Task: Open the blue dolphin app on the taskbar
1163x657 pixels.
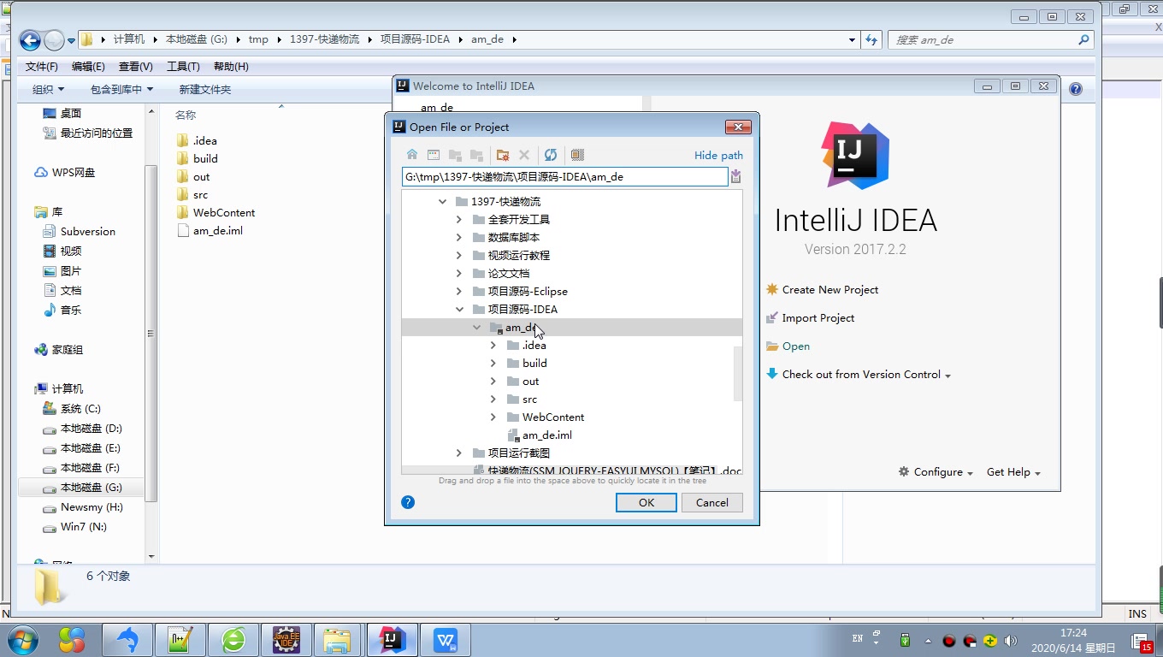Action: tap(127, 640)
